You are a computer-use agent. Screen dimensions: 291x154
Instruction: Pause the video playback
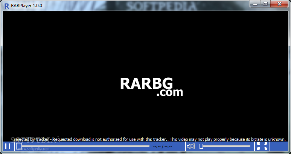[x=8, y=146]
